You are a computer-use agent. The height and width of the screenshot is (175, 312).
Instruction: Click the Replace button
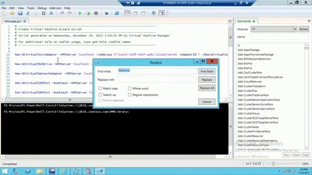coord(207,80)
